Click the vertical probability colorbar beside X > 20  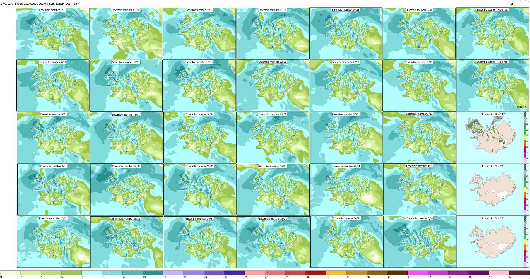click(525, 189)
